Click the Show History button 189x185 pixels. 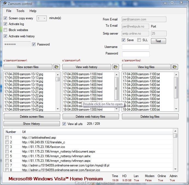[31, 123]
